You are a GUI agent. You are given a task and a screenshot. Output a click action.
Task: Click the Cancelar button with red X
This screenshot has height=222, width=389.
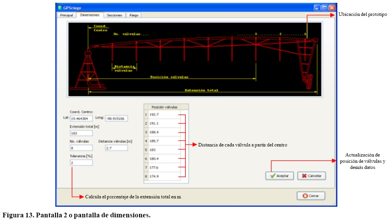tap(311, 176)
